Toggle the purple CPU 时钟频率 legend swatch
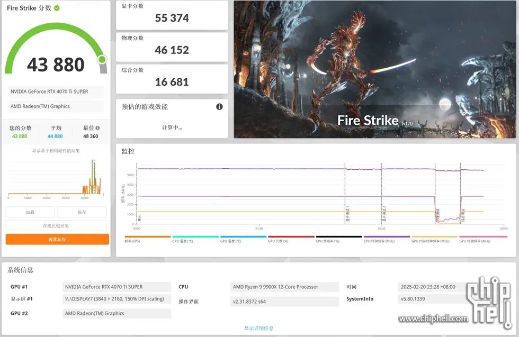 click(x=387, y=236)
